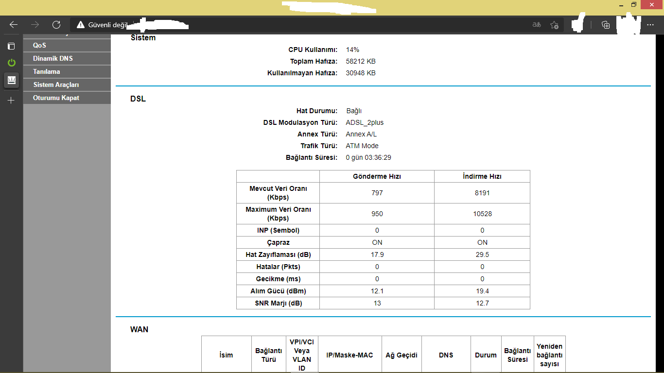This screenshot has height=373, width=664.
Task: Restore down the browser window
Action: point(634,4)
